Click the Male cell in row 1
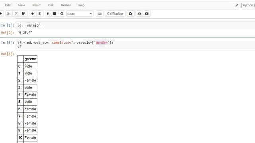The height and width of the screenshot is (143, 255). [30, 73]
